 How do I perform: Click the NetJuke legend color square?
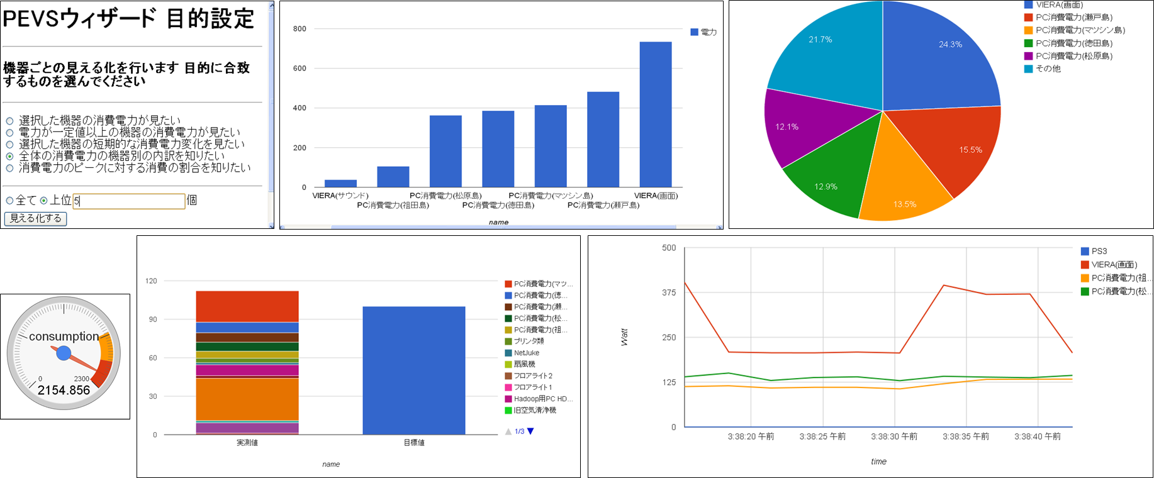pos(508,353)
